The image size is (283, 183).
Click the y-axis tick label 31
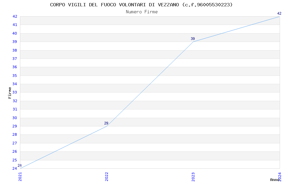coord(15,109)
